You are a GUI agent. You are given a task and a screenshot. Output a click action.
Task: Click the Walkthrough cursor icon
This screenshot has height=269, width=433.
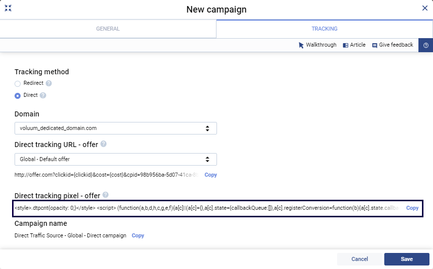301,45
